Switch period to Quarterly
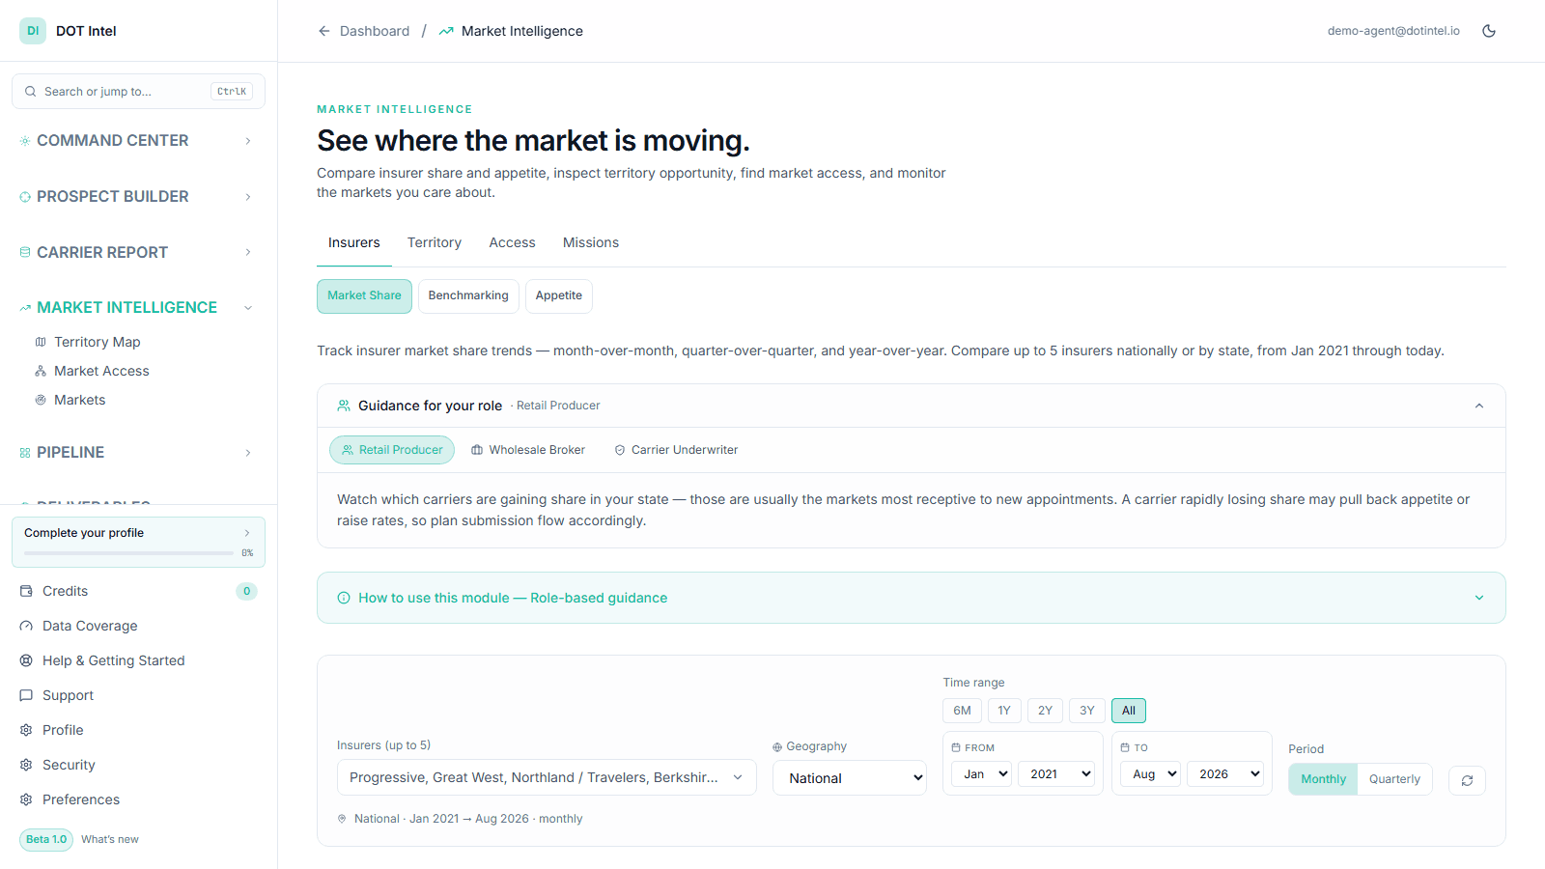The width and height of the screenshot is (1545, 869). pos(1394,779)
